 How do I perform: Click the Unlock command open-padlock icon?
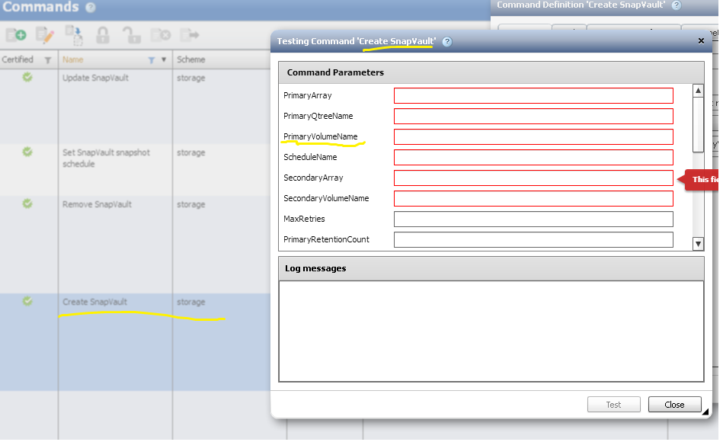131,35
